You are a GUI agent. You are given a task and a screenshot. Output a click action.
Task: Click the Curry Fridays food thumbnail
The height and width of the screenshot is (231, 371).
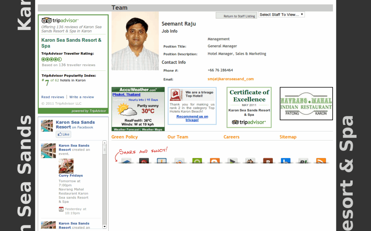pyautogui.click(x=66, y=166)
